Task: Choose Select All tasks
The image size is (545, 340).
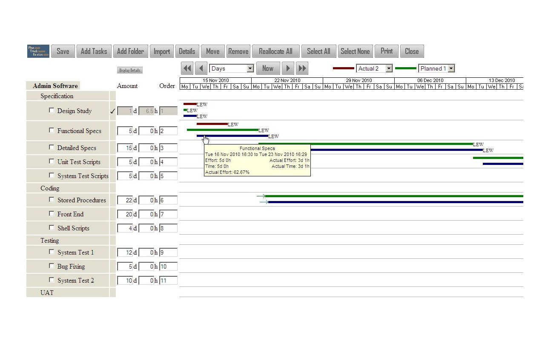Action: 318,51
